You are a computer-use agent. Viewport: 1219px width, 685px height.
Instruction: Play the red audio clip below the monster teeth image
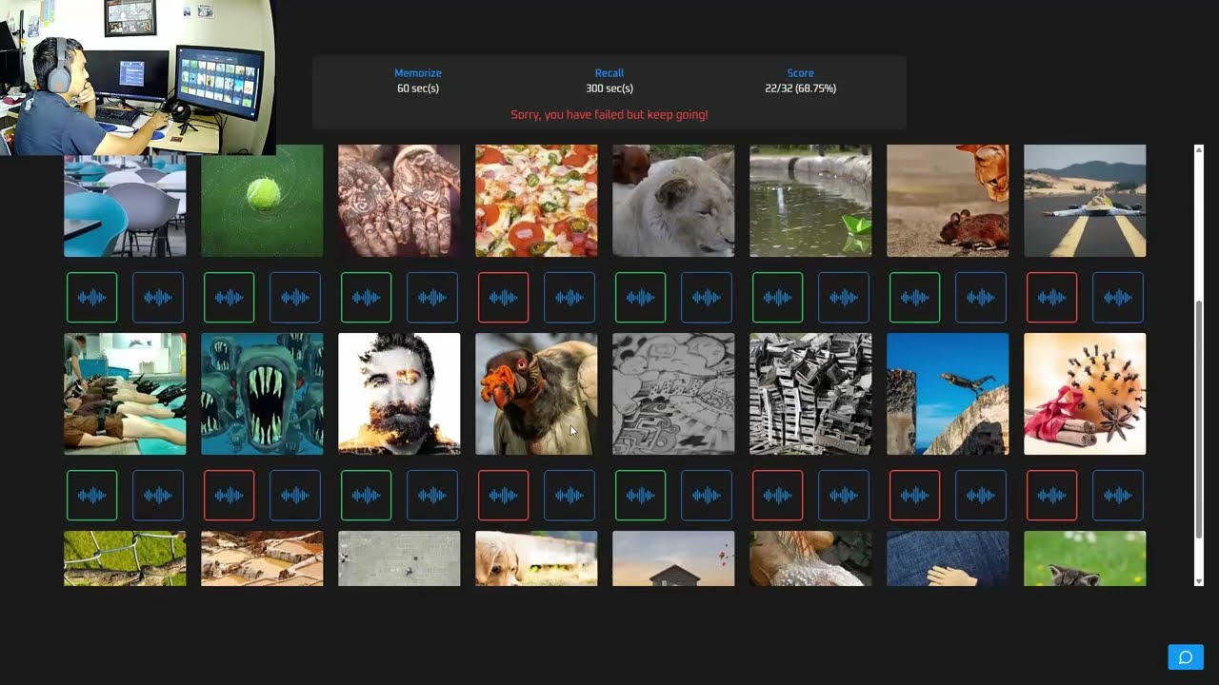pos(229,496)
